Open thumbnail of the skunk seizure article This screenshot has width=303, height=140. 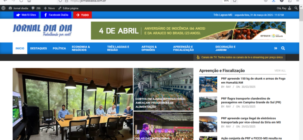pos(208,84)
